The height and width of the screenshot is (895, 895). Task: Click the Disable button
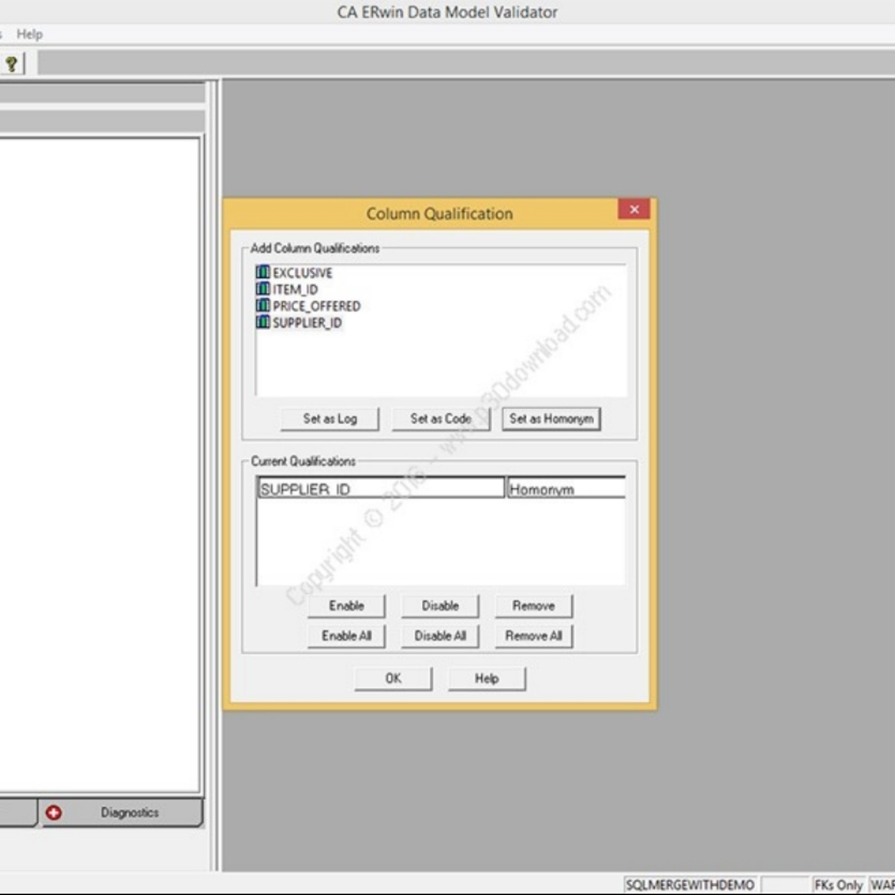[440, 605]
